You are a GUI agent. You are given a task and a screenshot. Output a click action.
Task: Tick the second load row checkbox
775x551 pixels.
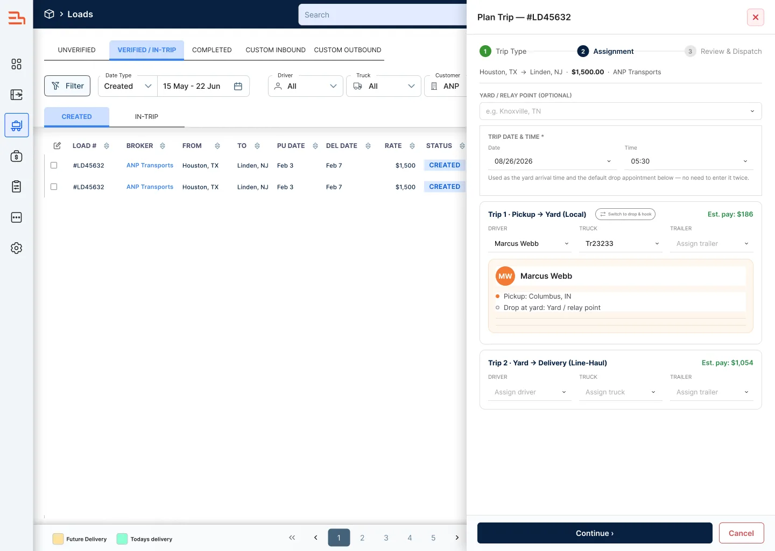54,187
